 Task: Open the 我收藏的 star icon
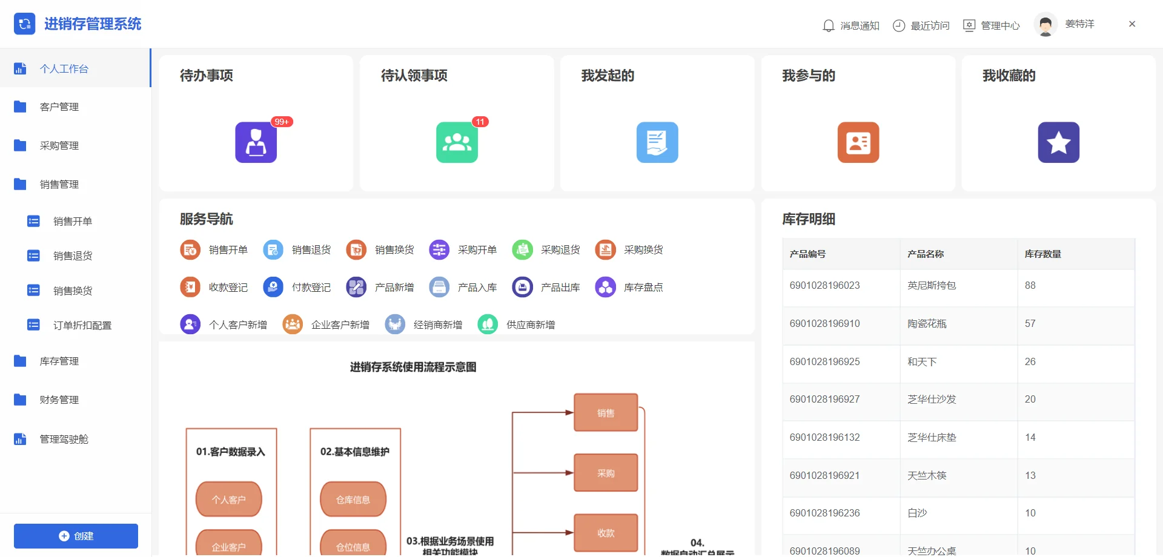coord(1059,142)
